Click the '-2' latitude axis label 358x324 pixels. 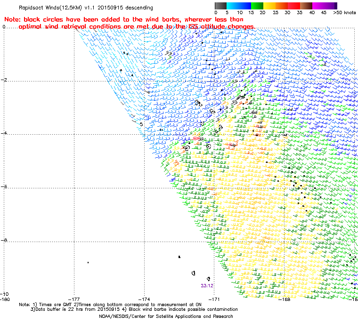point(4,80)
